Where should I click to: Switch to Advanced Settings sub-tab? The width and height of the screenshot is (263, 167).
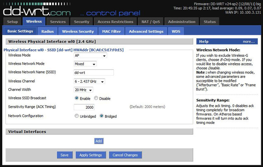[146, 32]
